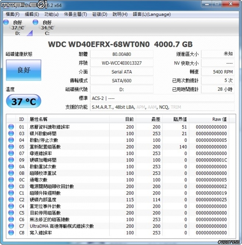Click the Serial ATA interface field
The image size is (242, 245).
tap(122, 72)
